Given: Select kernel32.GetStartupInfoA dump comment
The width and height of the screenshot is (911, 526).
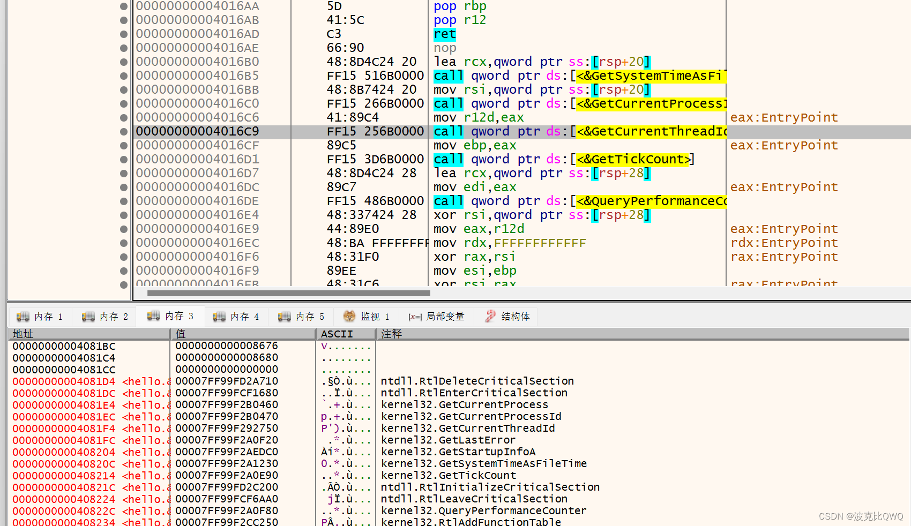Looking at the screenshot, I should pos(458,452).
